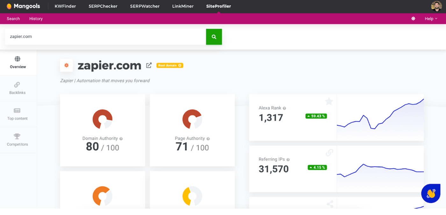Click the Top content icon
Screen dimensions: 446x215
(x=17, y=111)
